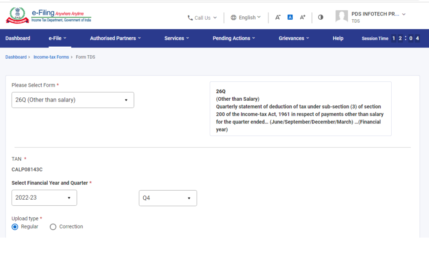The image size is (429, 264).
Task: Expand the PDS INFOTECH account chevron
Action: pyautogui.click(x=403, y=14)
